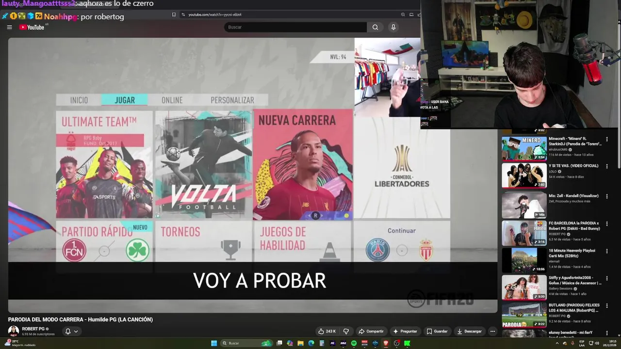
Task: Click the ONLINE tab in FIFA menu
Action: (x=172, y=100)
